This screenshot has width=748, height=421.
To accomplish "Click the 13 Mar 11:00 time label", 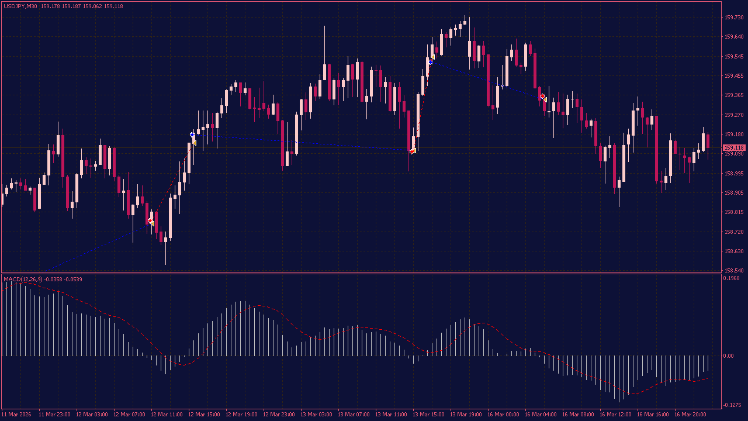I will coord(391,415).
